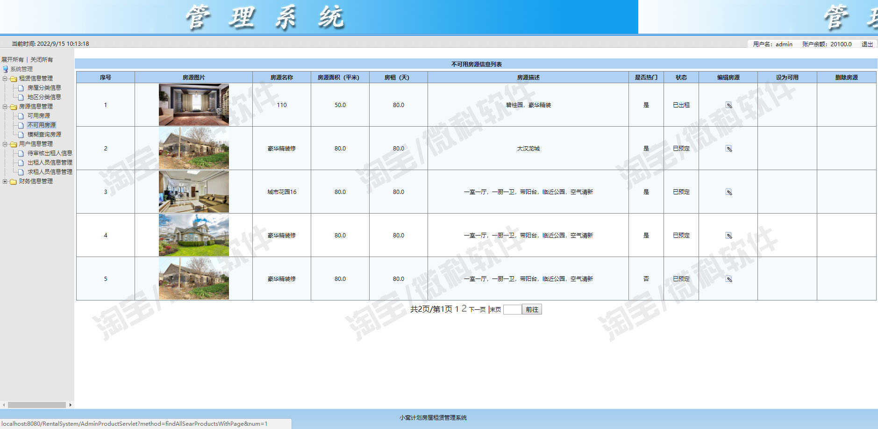Collapse the 房源信息管理 tree node

point(5,107)
